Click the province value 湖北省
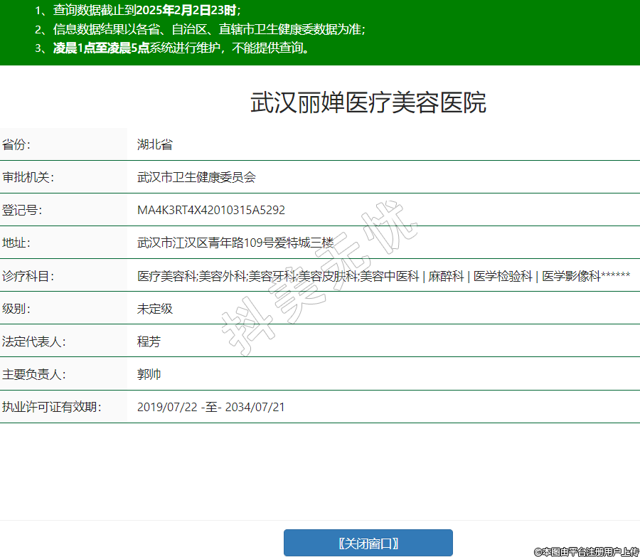Screen dimensions: 640x557 click(x=154, y=144)
